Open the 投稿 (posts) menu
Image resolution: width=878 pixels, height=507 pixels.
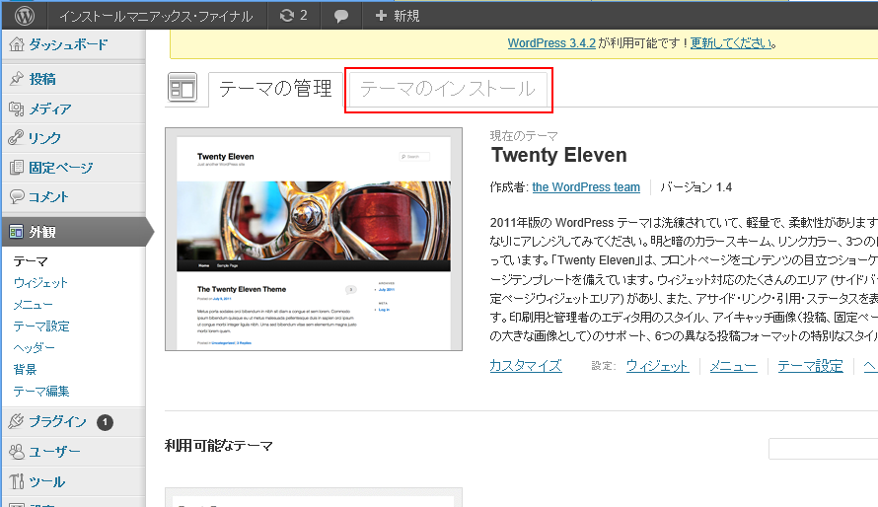(42, 79)
